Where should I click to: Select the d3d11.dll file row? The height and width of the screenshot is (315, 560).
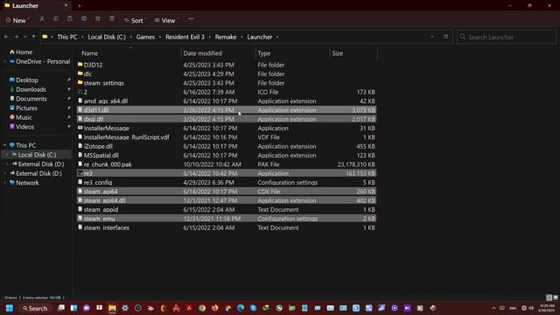(x=227, y=110)
